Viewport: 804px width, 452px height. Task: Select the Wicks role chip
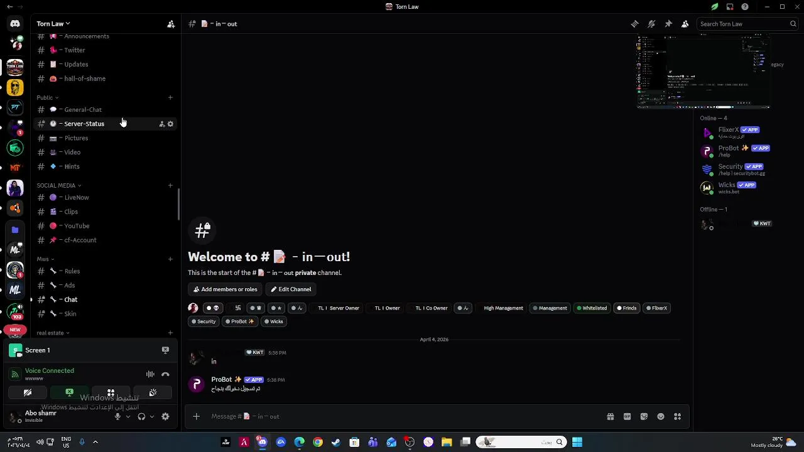[273, 321]
